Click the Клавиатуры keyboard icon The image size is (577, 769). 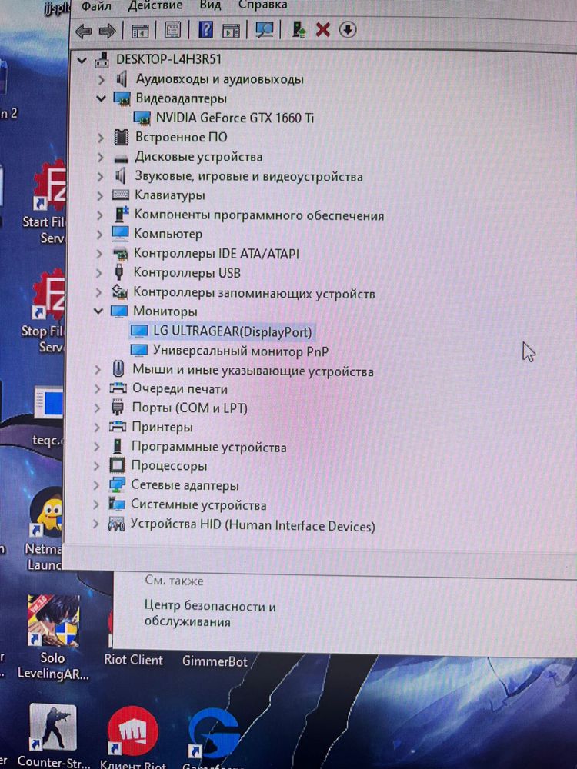coord(121,195)
